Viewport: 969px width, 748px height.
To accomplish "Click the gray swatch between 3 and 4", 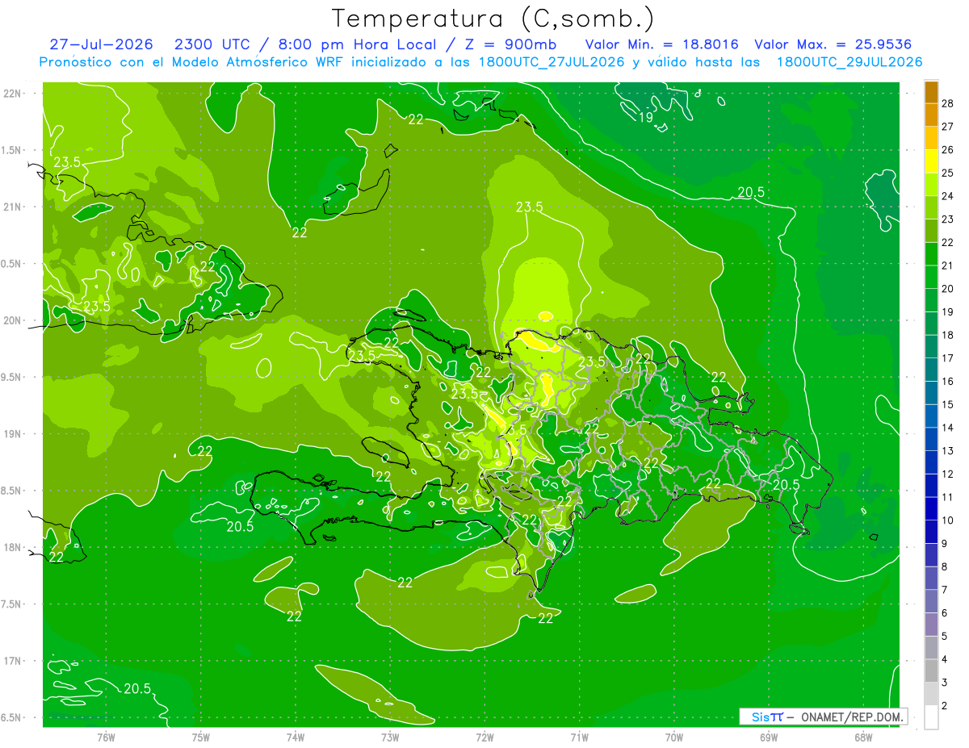I will pyautogui.click(x=931, y=671).
